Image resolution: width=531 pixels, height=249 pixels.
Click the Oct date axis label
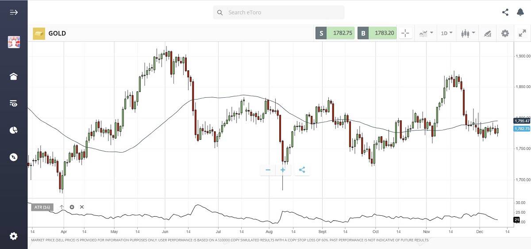(375, 231)
